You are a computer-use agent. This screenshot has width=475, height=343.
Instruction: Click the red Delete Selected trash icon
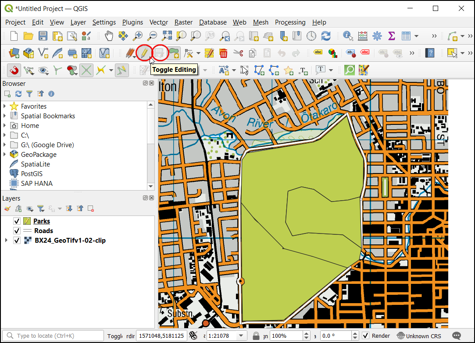(x=223, y=53)
